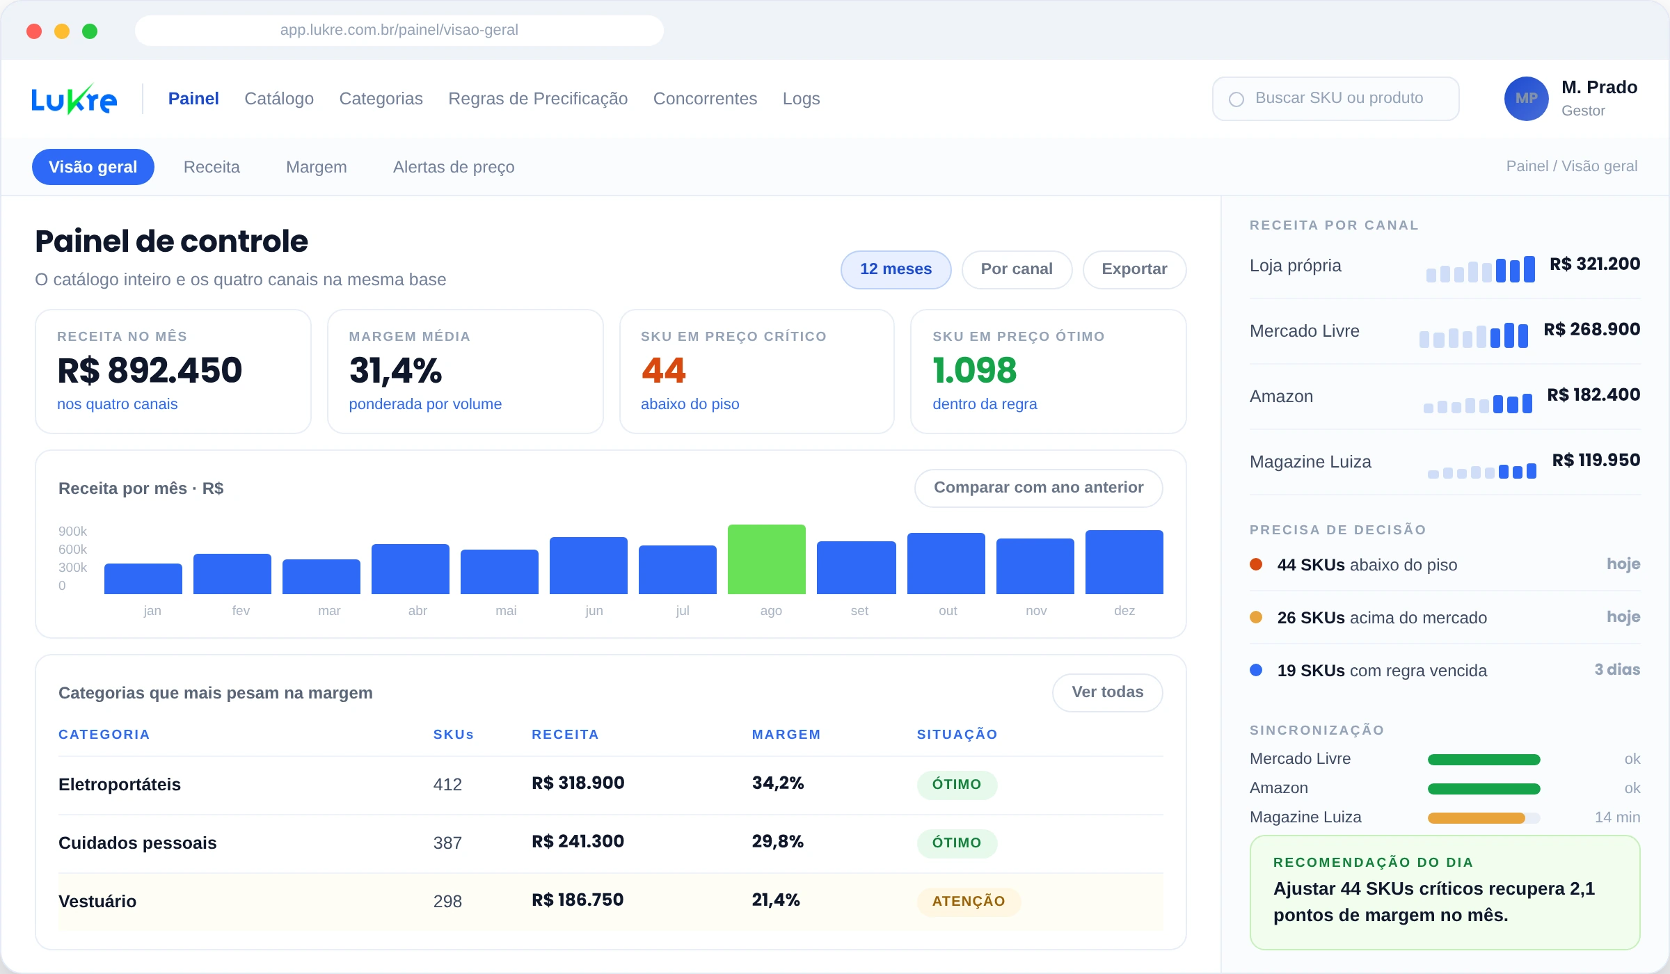1670x974 pixels.
Task: Sort by the MARGEM column header
Action: (786, 735)
